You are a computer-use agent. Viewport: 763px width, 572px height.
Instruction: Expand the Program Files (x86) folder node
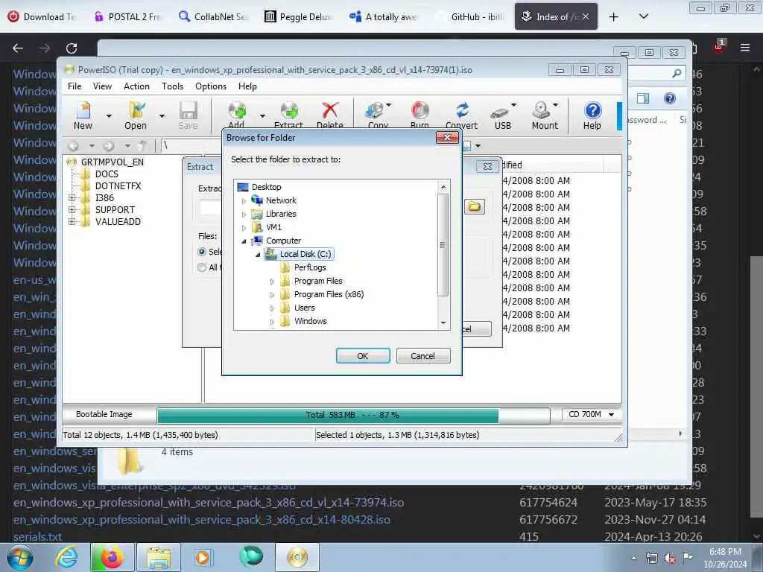273,295
